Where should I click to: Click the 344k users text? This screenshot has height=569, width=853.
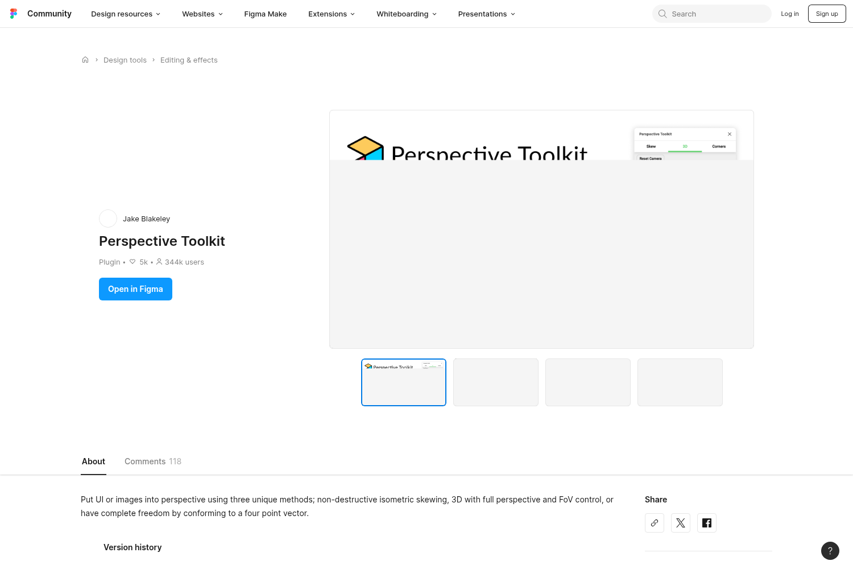coord(184,262)
